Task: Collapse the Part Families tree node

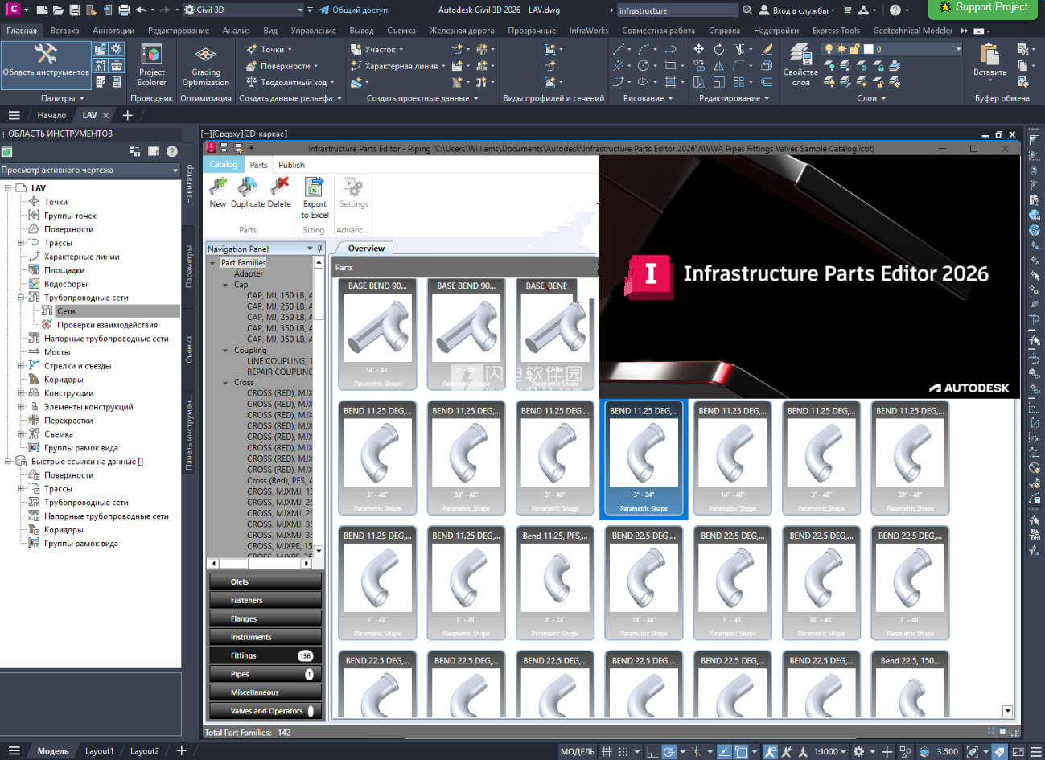Action: (x=213, y=263)
